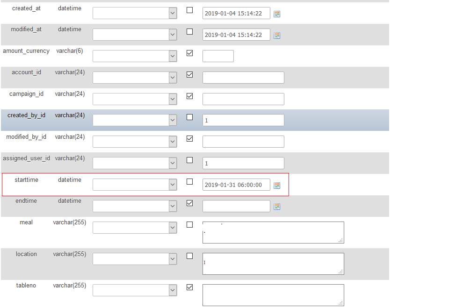The image size is (449, 308).
Task: Click the starttime datetime value field
Action: (236, 185)
